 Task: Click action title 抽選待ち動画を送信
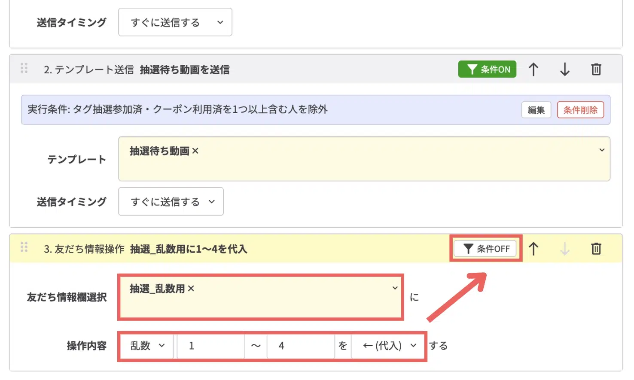pyautogui.click(x=185, y=69)
